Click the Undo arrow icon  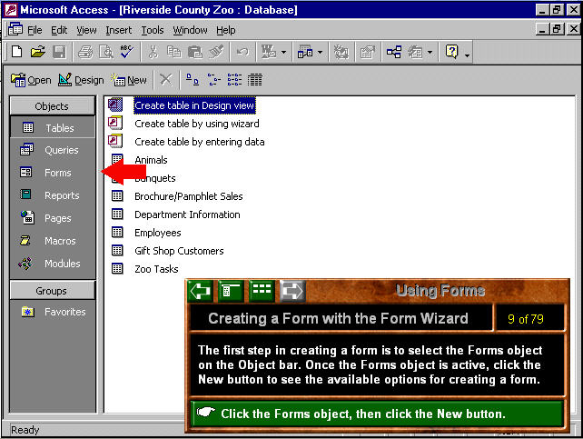pos(242,51)
